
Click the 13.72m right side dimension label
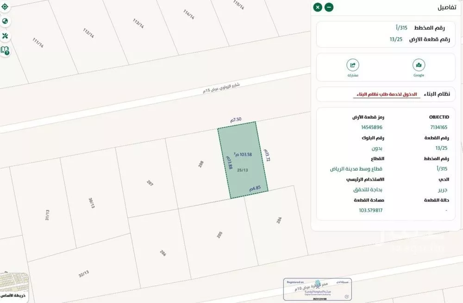point(267,155)
